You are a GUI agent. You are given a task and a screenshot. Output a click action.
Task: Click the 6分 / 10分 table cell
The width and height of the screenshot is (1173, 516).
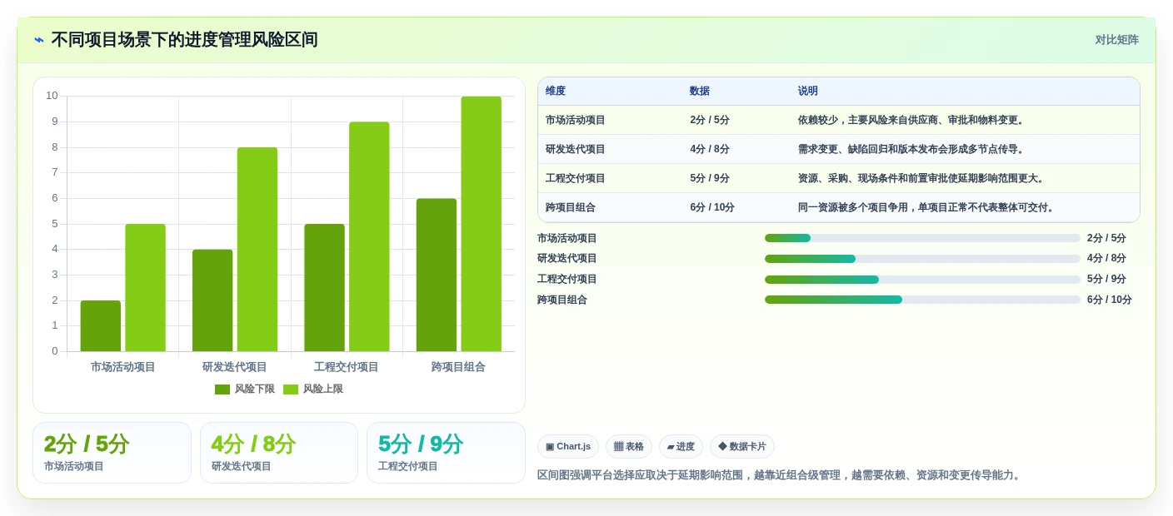pos(712,207)
